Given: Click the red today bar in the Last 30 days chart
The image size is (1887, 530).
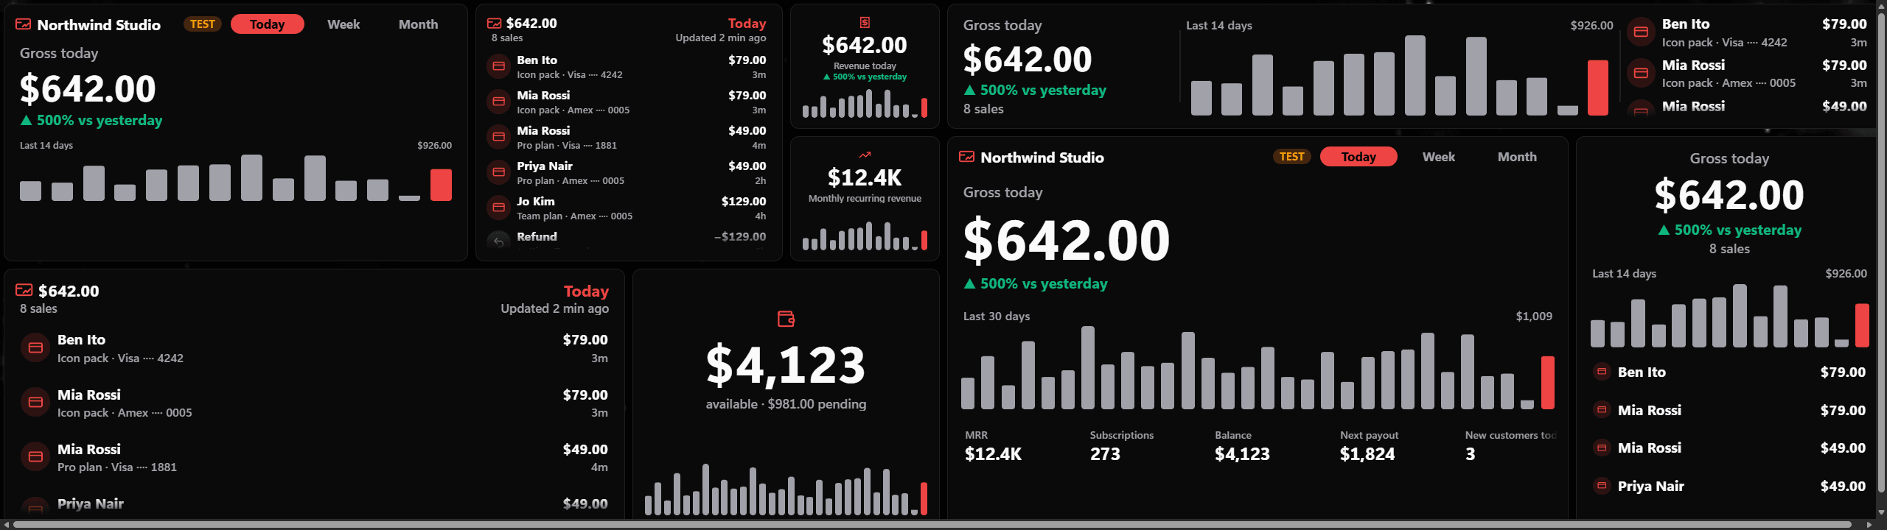Looking at the screenshot, I should point(1547,383).
